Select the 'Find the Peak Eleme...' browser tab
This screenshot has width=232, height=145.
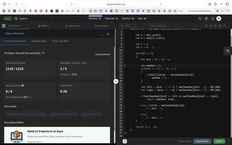pos(200,11)
